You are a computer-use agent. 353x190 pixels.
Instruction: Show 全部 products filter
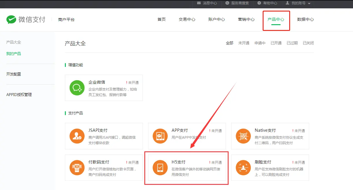coord(229,43)
